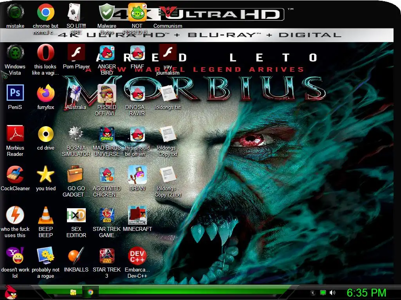Open the cd drive disc icon
401x300 pixels.
[x=45, y=134]
